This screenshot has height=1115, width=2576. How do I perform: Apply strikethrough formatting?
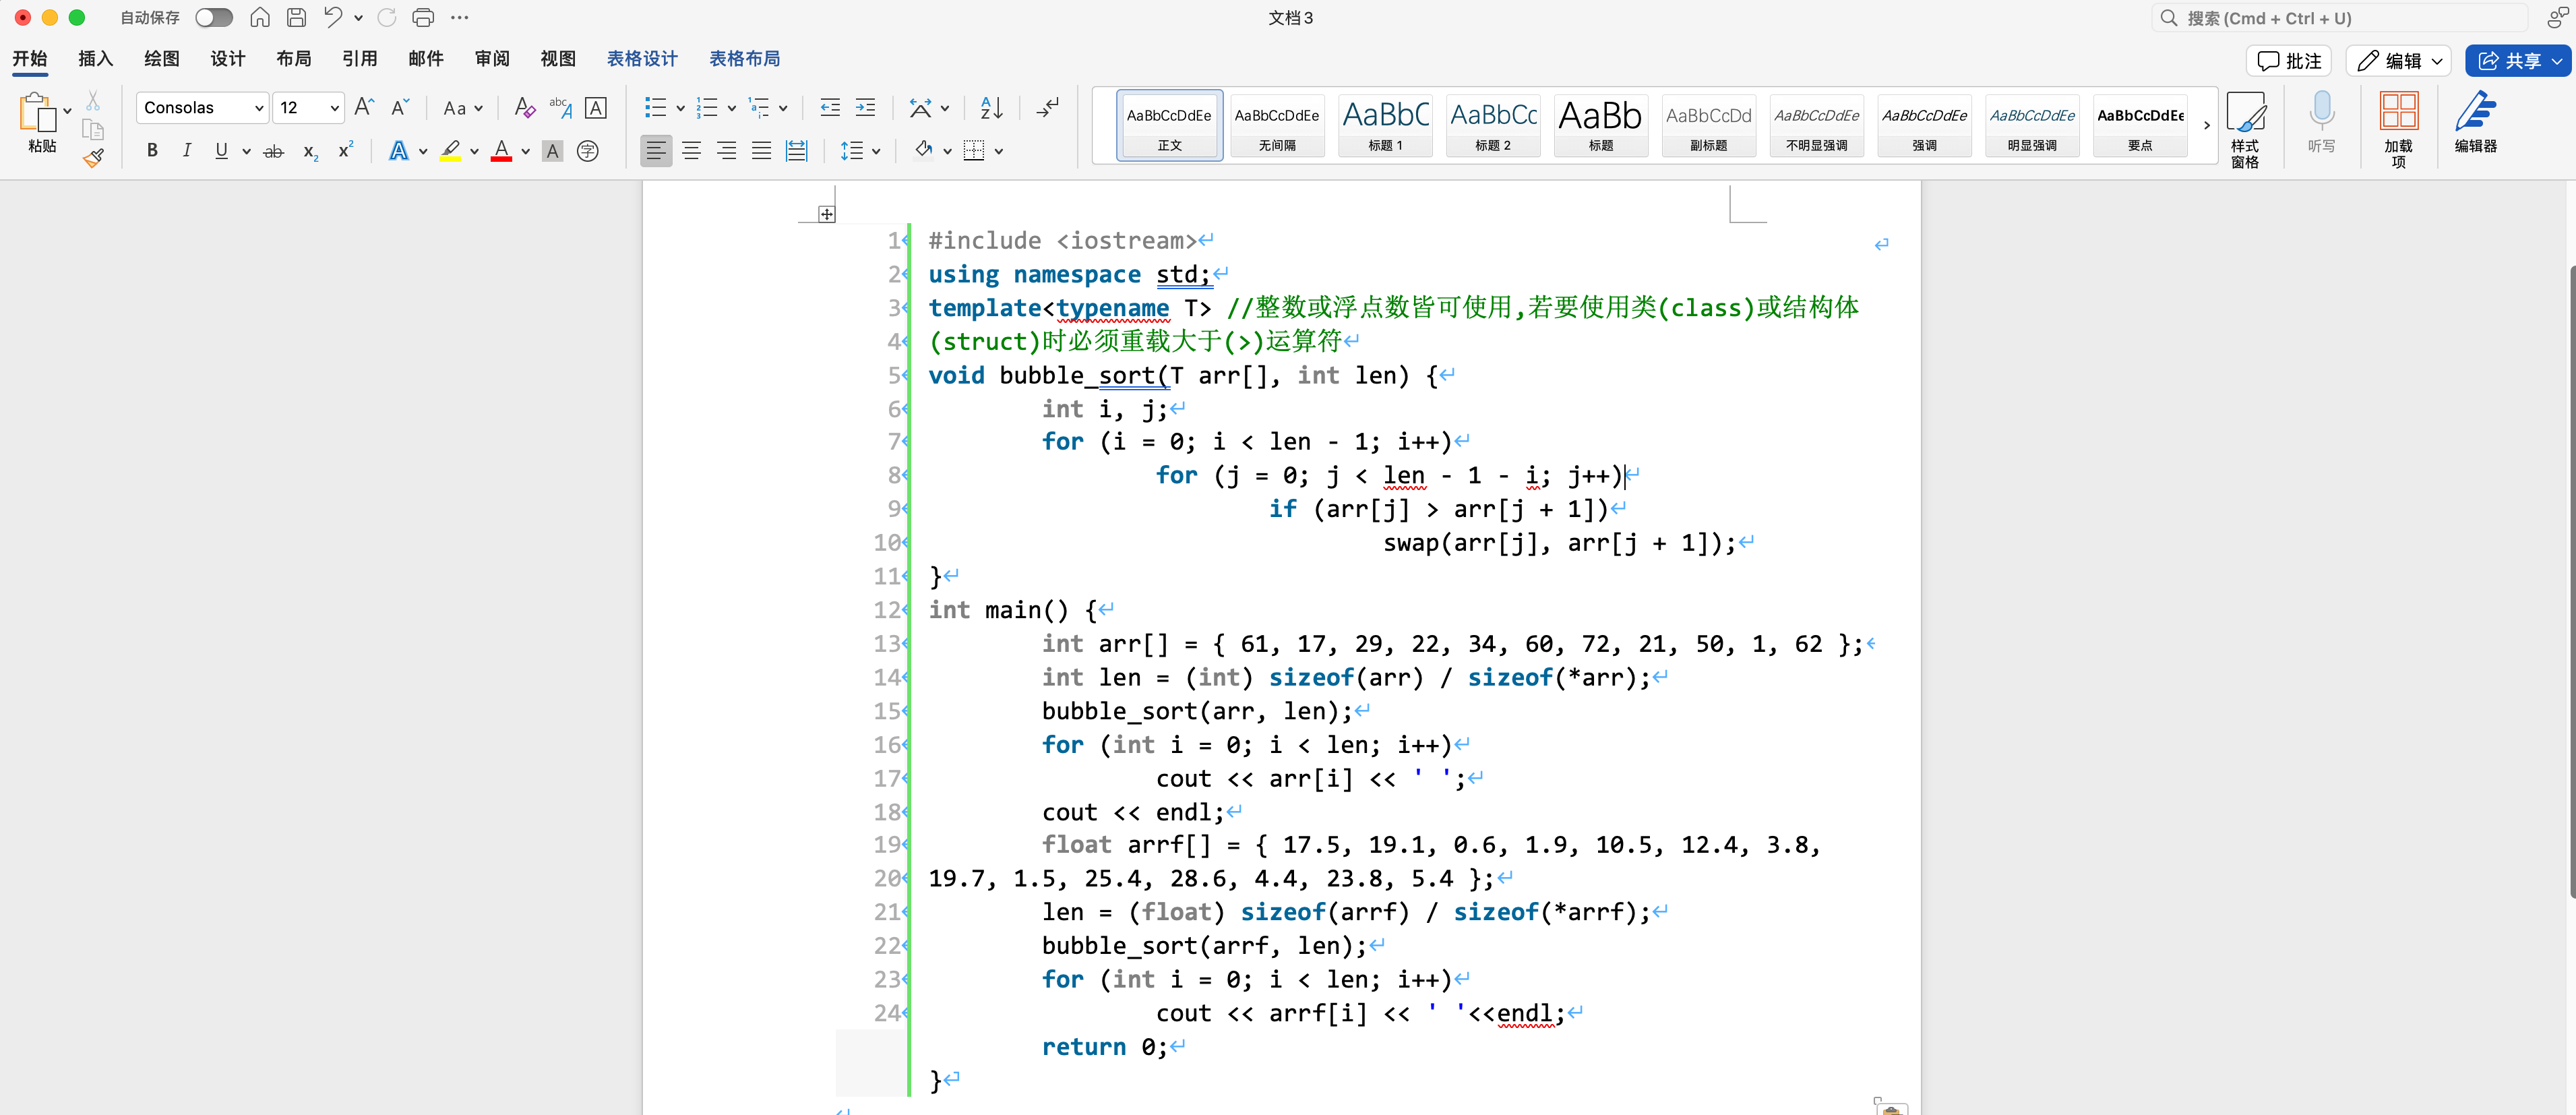(273, 151)
